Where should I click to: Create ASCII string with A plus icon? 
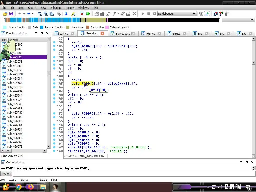108,14
